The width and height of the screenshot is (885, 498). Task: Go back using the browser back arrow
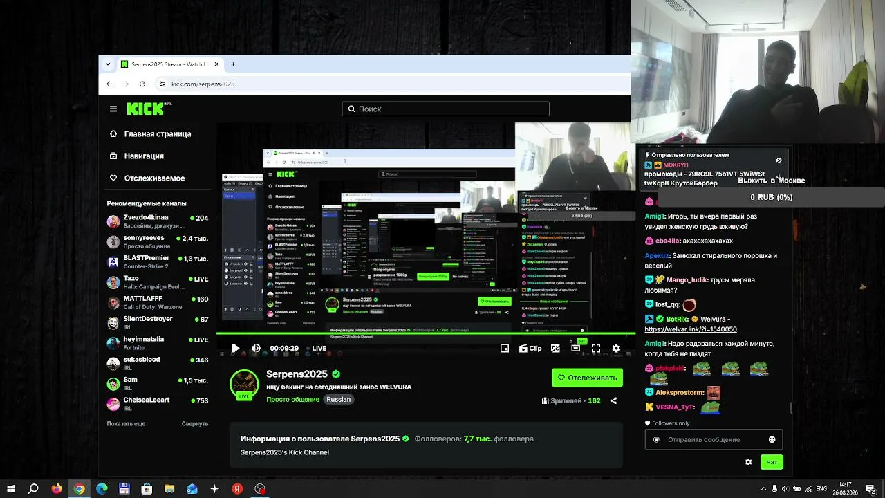109,84
